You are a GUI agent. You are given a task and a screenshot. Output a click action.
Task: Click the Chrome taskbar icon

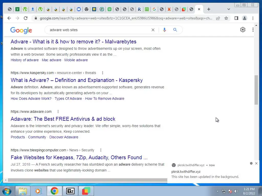(x=54, y=191)
